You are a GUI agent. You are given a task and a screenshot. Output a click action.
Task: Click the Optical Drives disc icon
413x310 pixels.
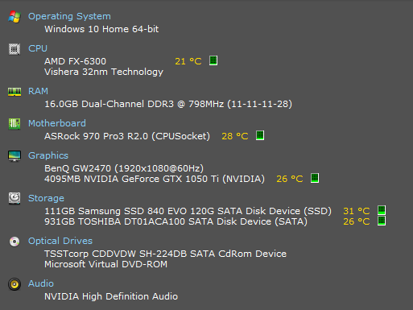[x=14, y=242]
